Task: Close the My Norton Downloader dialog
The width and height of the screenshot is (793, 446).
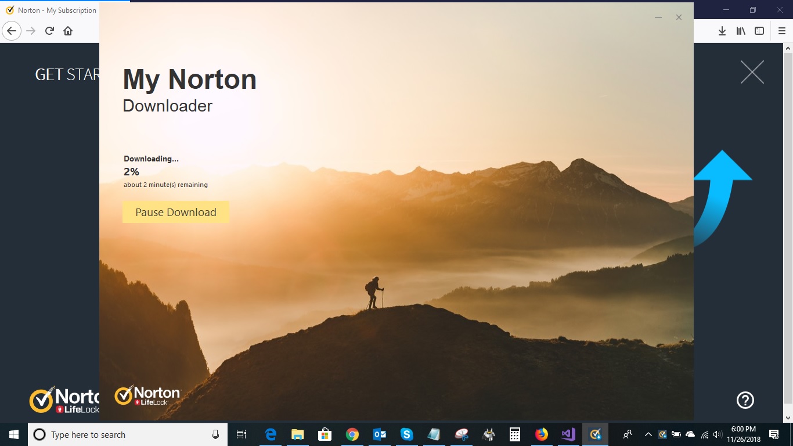Action: [679, 17]
